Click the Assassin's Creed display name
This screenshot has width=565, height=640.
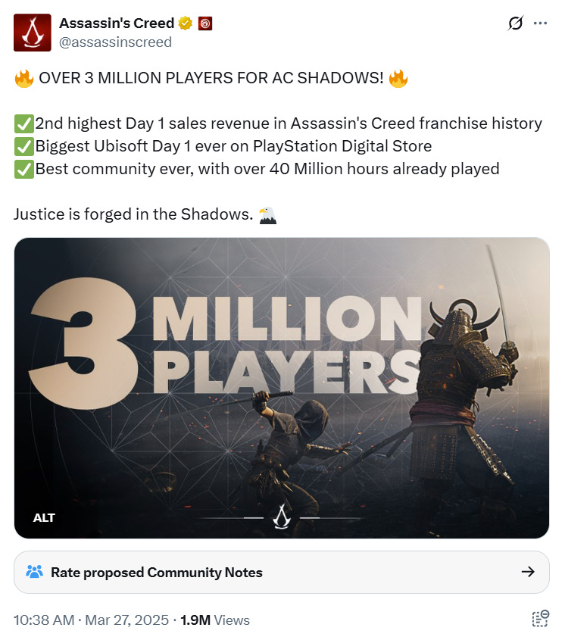coord(117,23)
